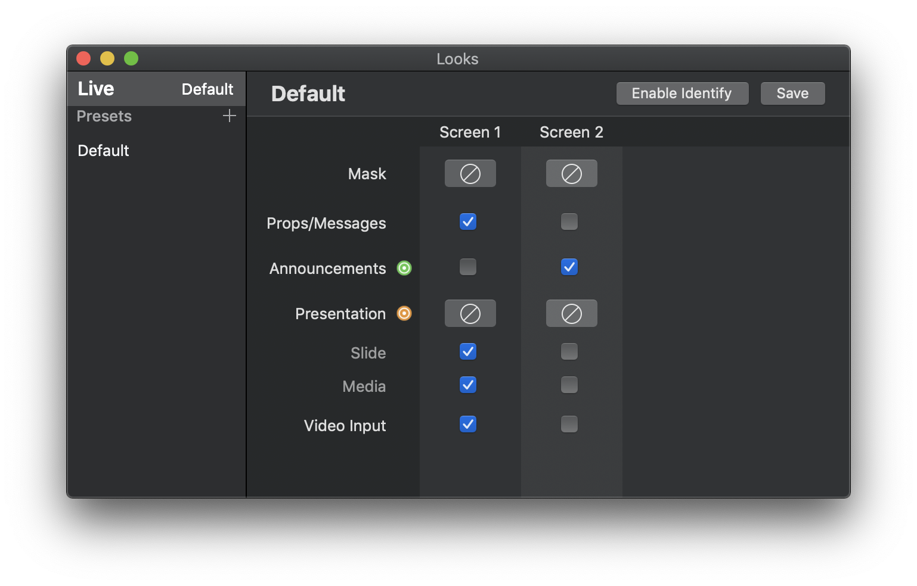The width and height of the screenshot is (917, 586).
Task: Click the Enable Identify button
Action: pos(682,93)
